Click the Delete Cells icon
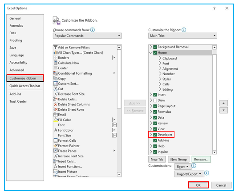 click(x=56, y=99)
